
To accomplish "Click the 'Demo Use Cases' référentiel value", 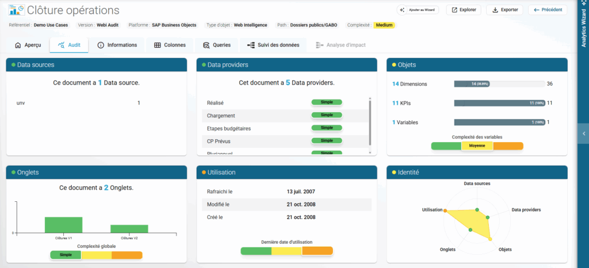I will click(x=51, y=25).
